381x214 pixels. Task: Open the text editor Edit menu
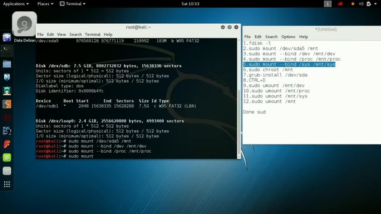[x=258, y=37]
